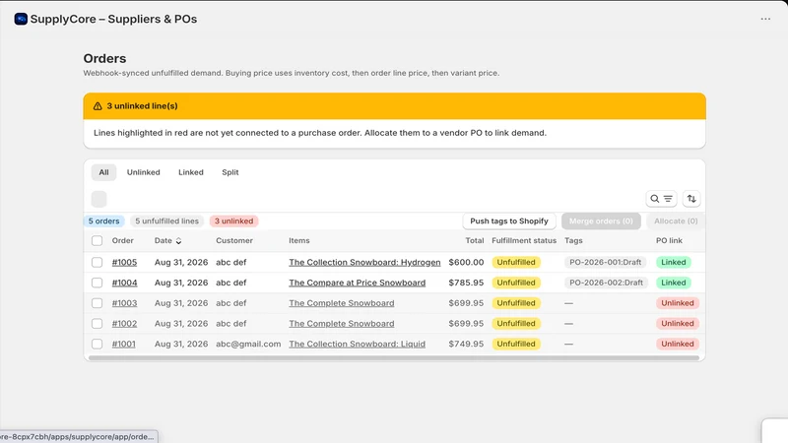
Task: Click the PO-2026-002:Draft tag
Action: point(606,283)
